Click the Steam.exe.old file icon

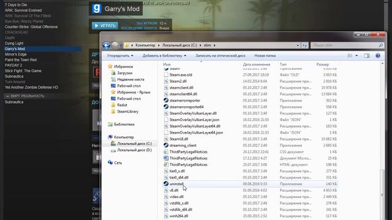tap(166, 75)
